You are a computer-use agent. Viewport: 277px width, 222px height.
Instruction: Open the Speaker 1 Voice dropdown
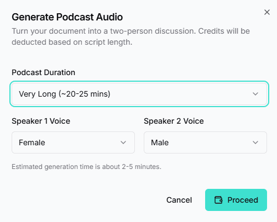[73, 142]
